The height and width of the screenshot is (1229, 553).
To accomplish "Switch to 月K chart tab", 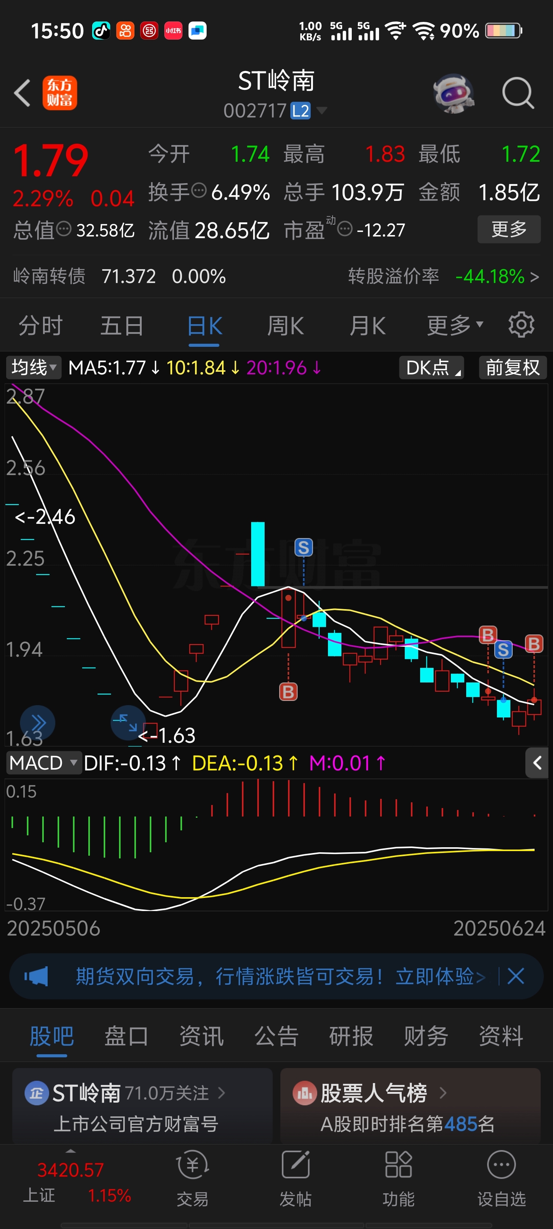I will tap(368, 326).
